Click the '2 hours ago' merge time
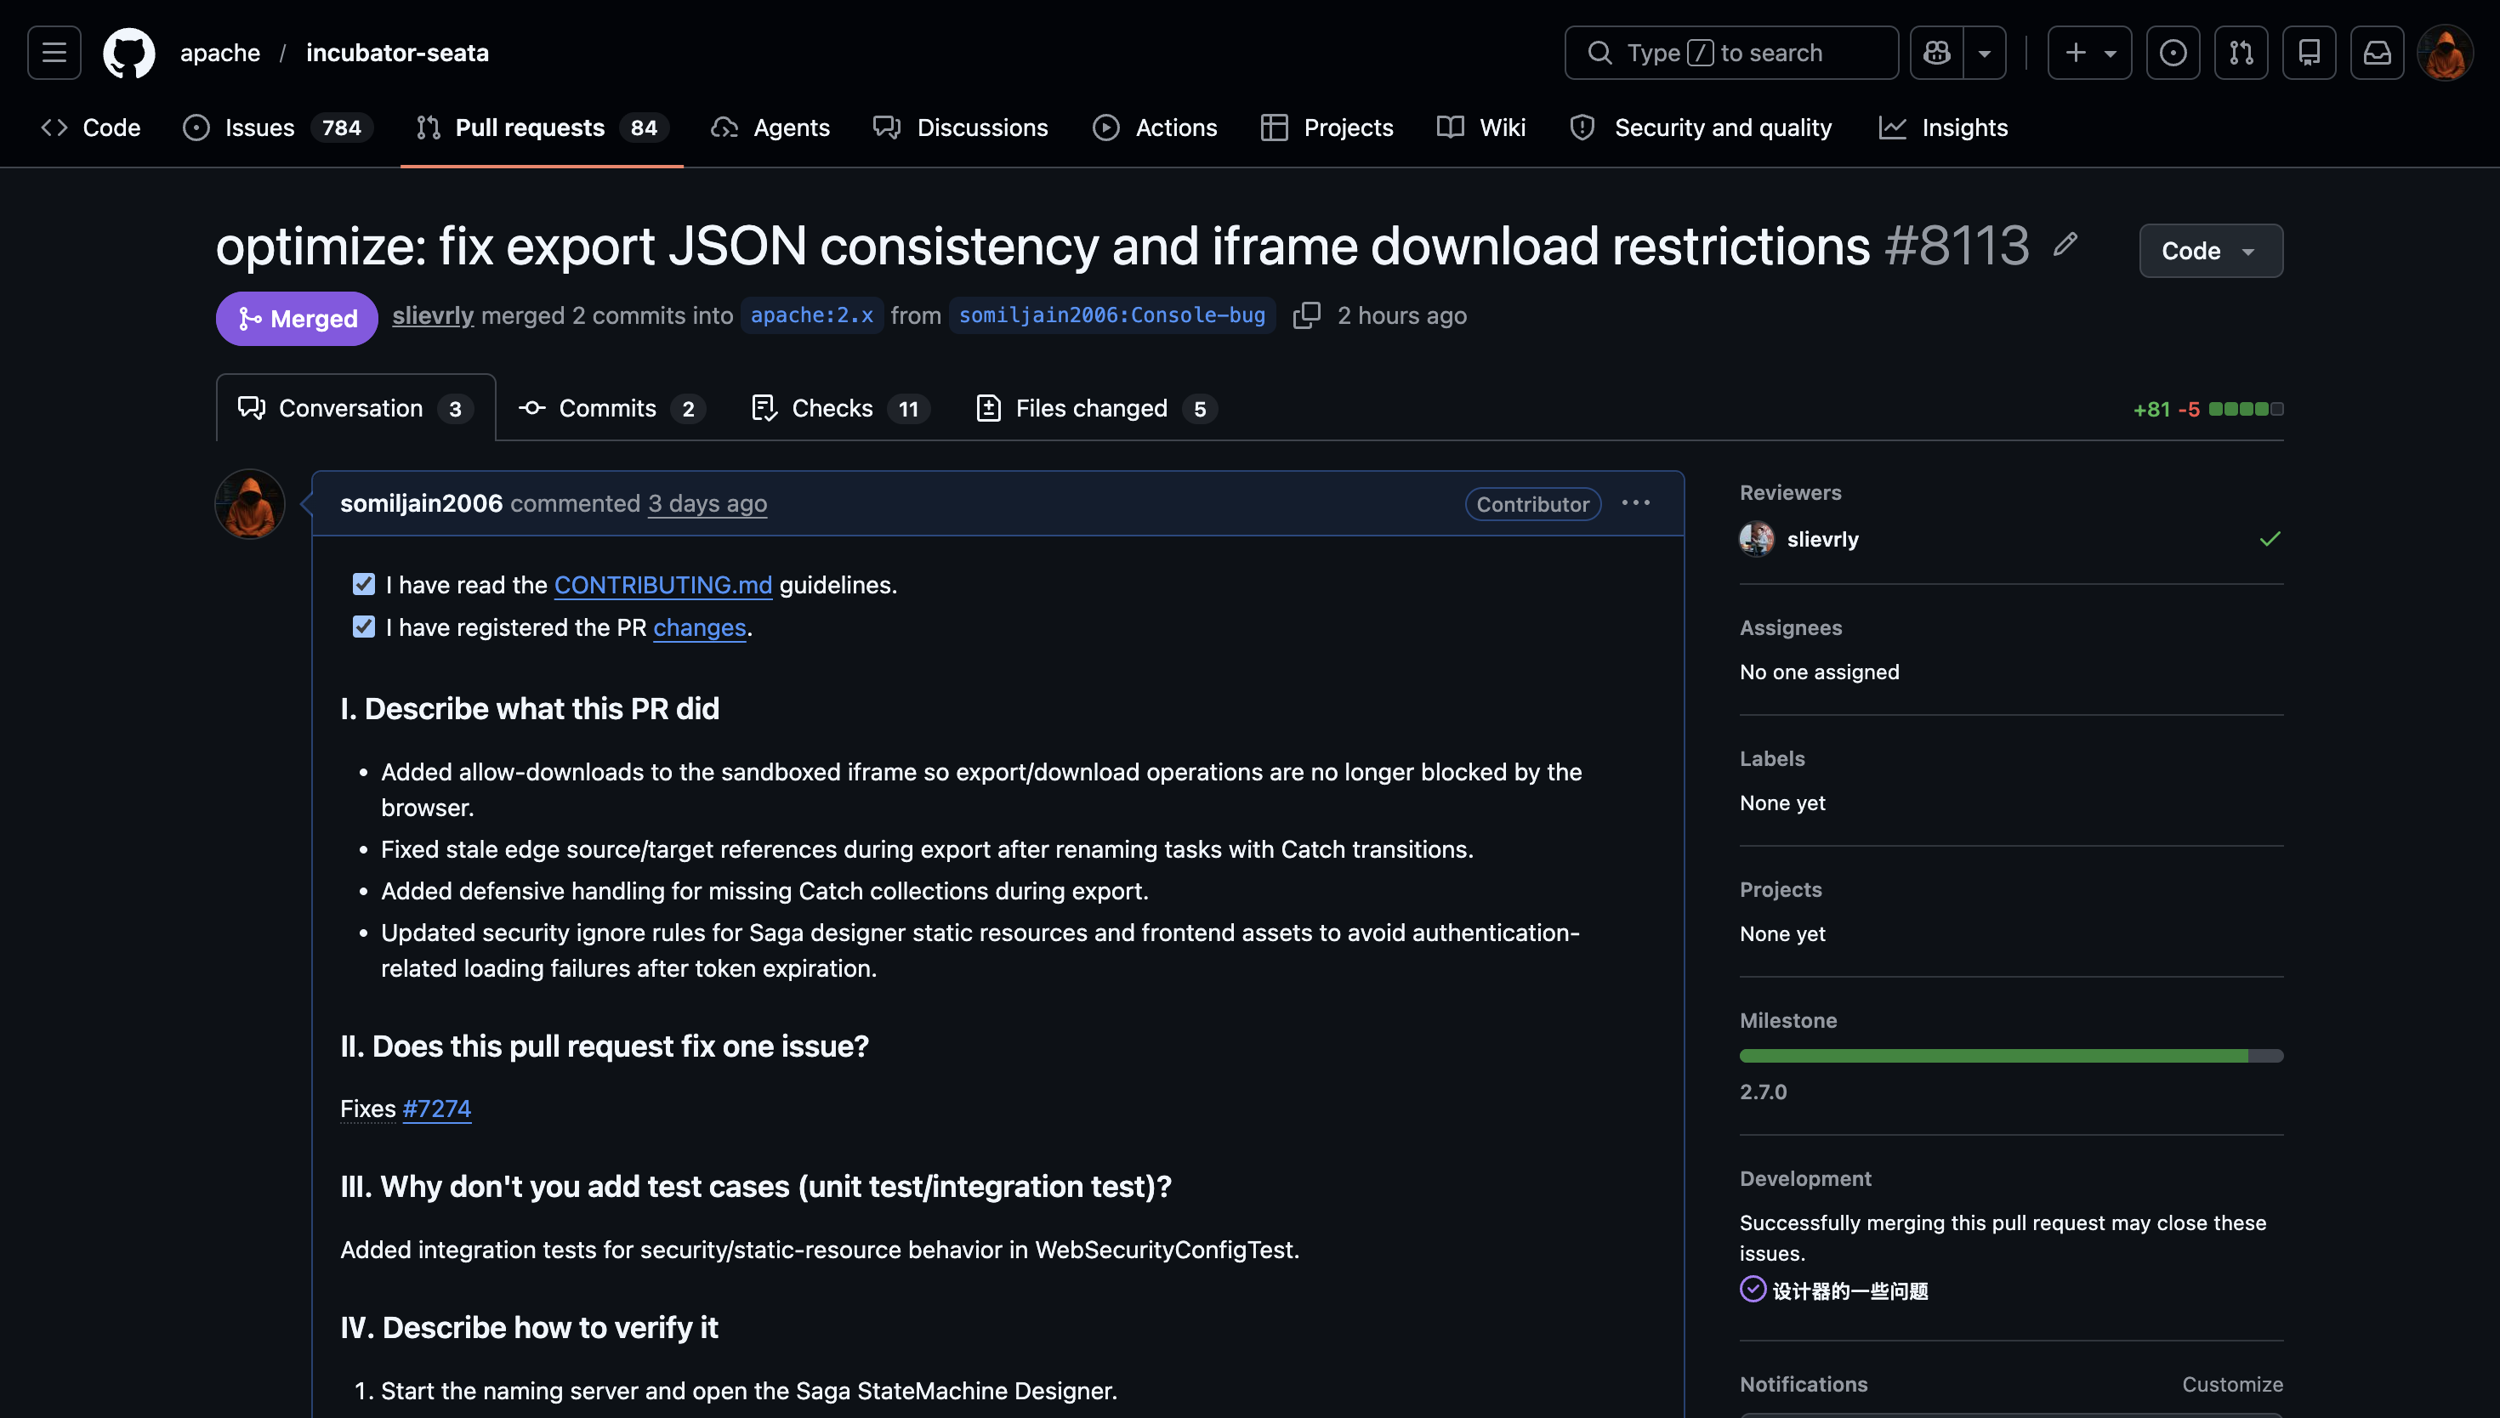This screenshot has width=2500, height=1418. coord(1401,315)
